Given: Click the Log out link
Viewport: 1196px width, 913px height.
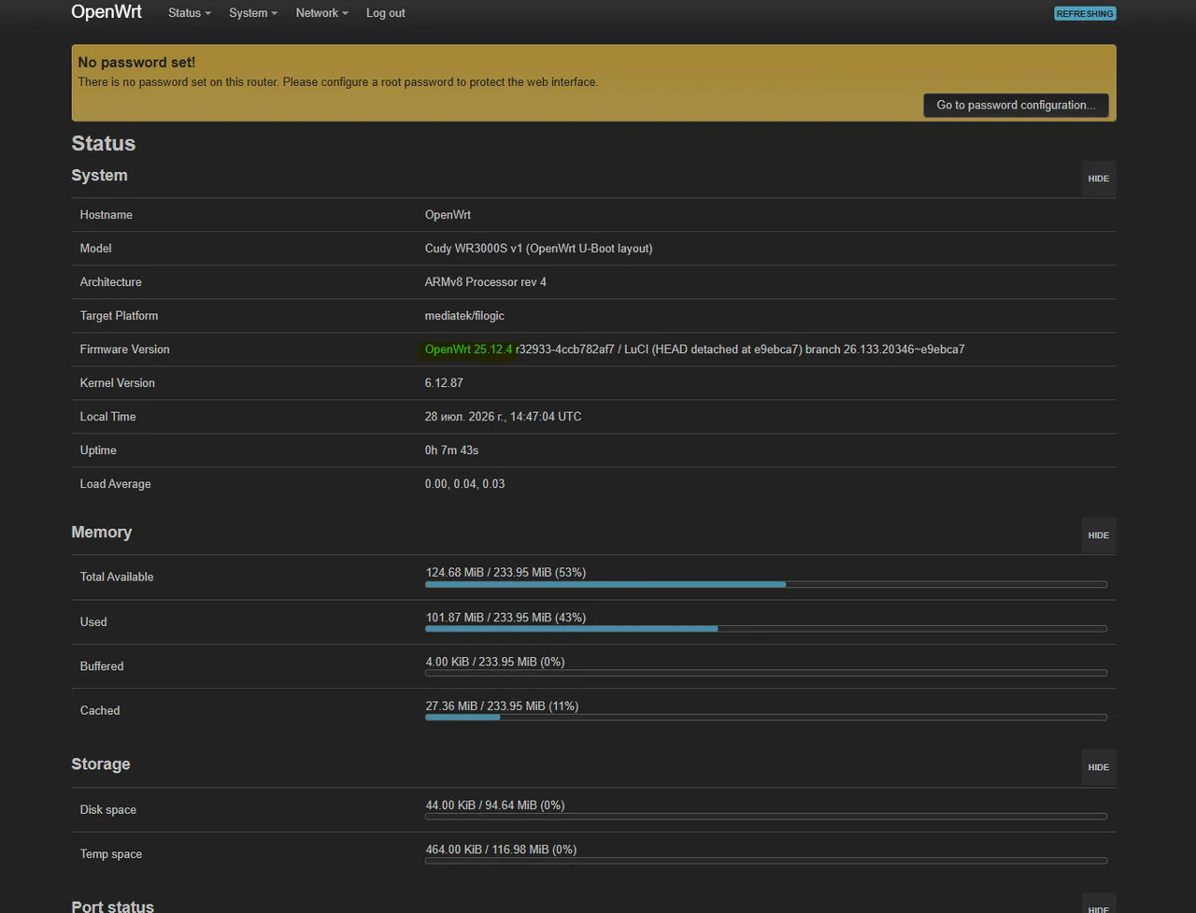Looking at the screenshot, I should click(x=386, y=13).
